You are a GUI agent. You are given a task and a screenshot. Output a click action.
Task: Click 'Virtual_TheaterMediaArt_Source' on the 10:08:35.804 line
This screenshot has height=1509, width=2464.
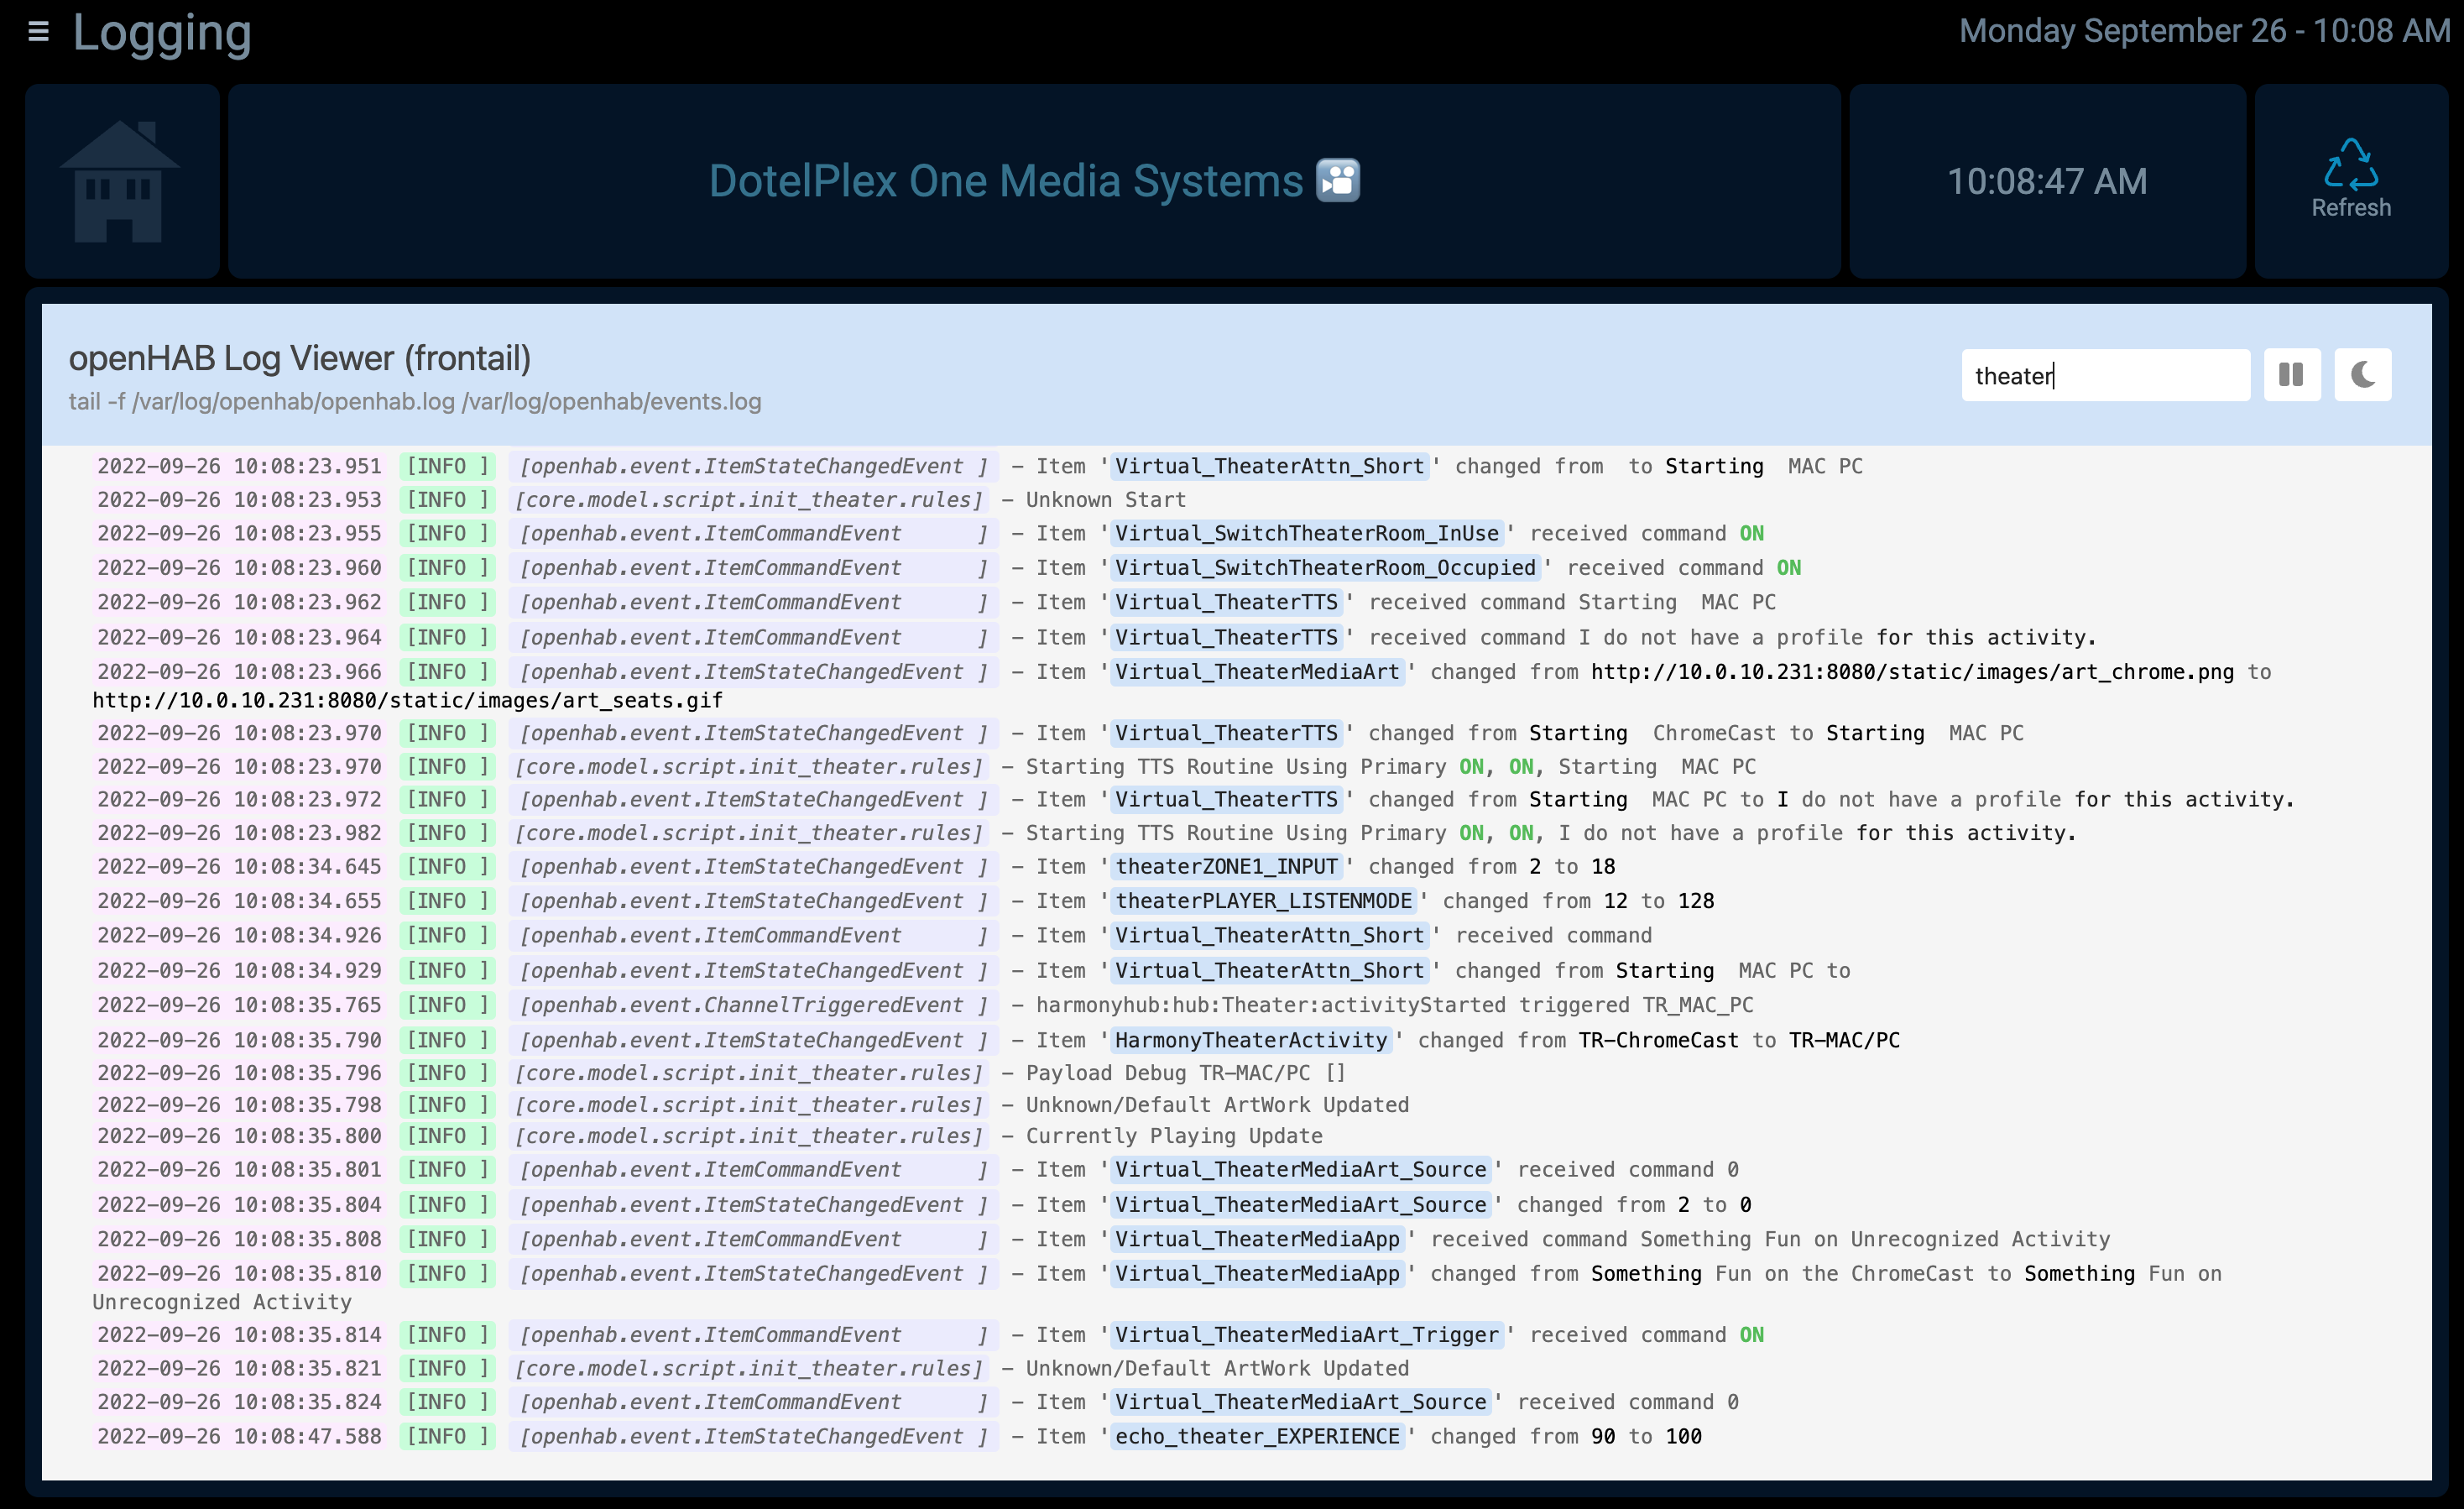[1300, 1204]
